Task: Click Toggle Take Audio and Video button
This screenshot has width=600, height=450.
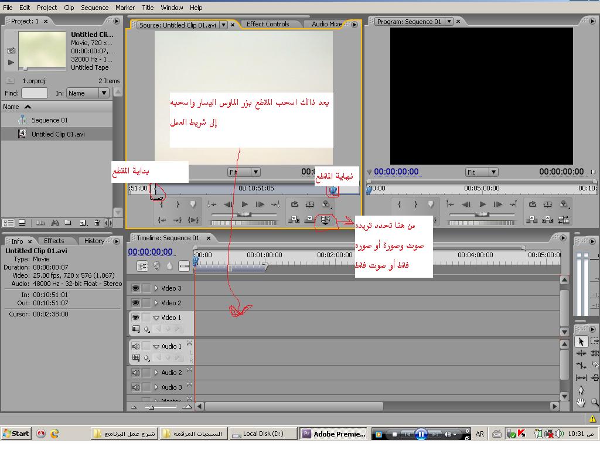Action: pyautogui.click(x=325, y=219)
